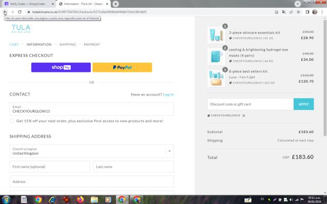Remove the applied CHECKYOURGLOW15 discount code
The width and height of the screenshot is (327, 204).
click(244, 116)
